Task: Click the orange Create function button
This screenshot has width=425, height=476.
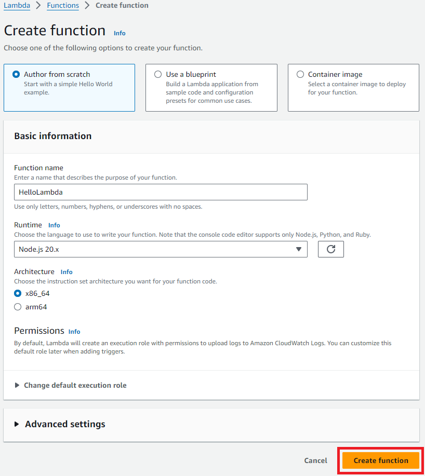Action: tap(381, 460)
